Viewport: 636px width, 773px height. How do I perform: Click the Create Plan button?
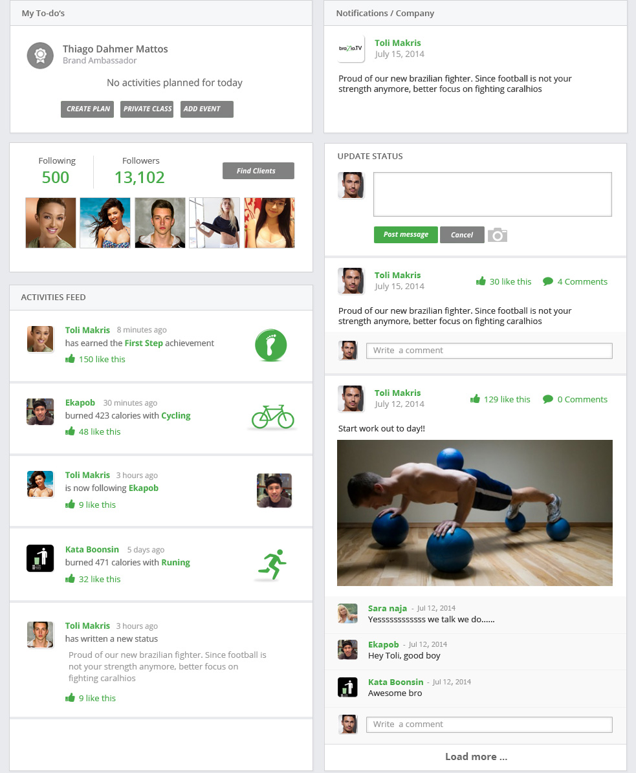(87, 109)
